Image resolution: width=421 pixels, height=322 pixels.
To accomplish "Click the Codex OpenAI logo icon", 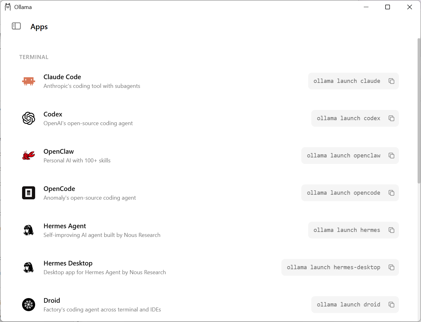I will 29,118.
